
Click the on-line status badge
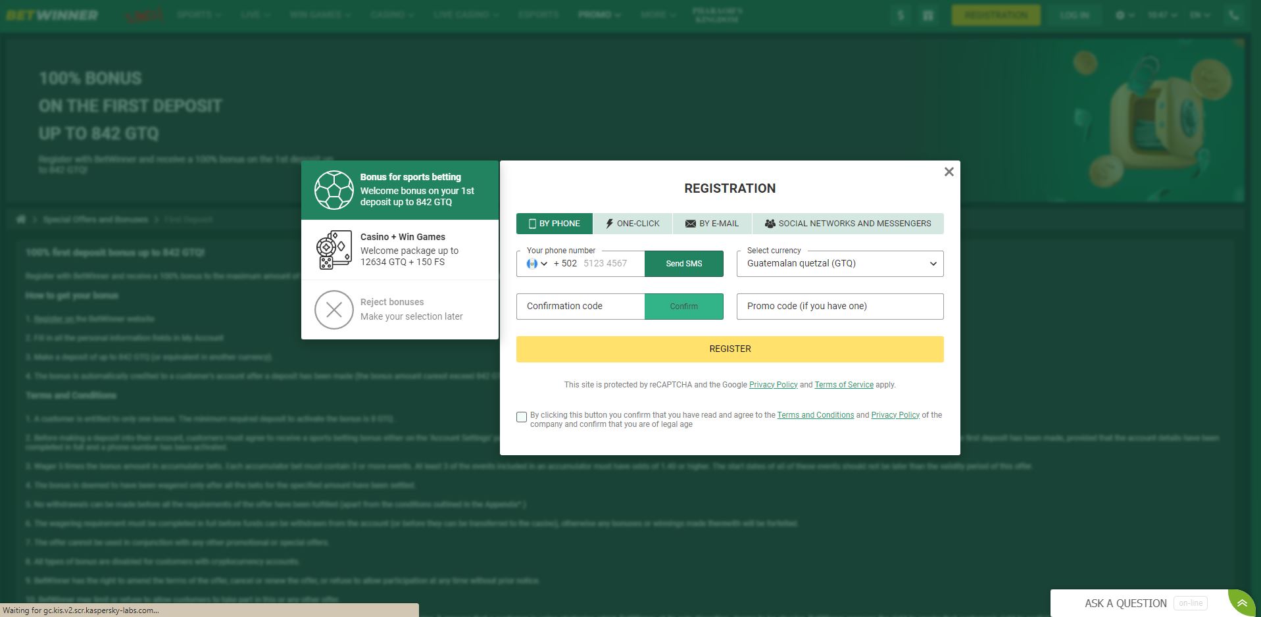[x=1191, y=603]
